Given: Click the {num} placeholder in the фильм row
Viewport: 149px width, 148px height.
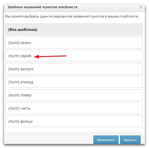Looking at the screenshot, I should coord(14,121).
